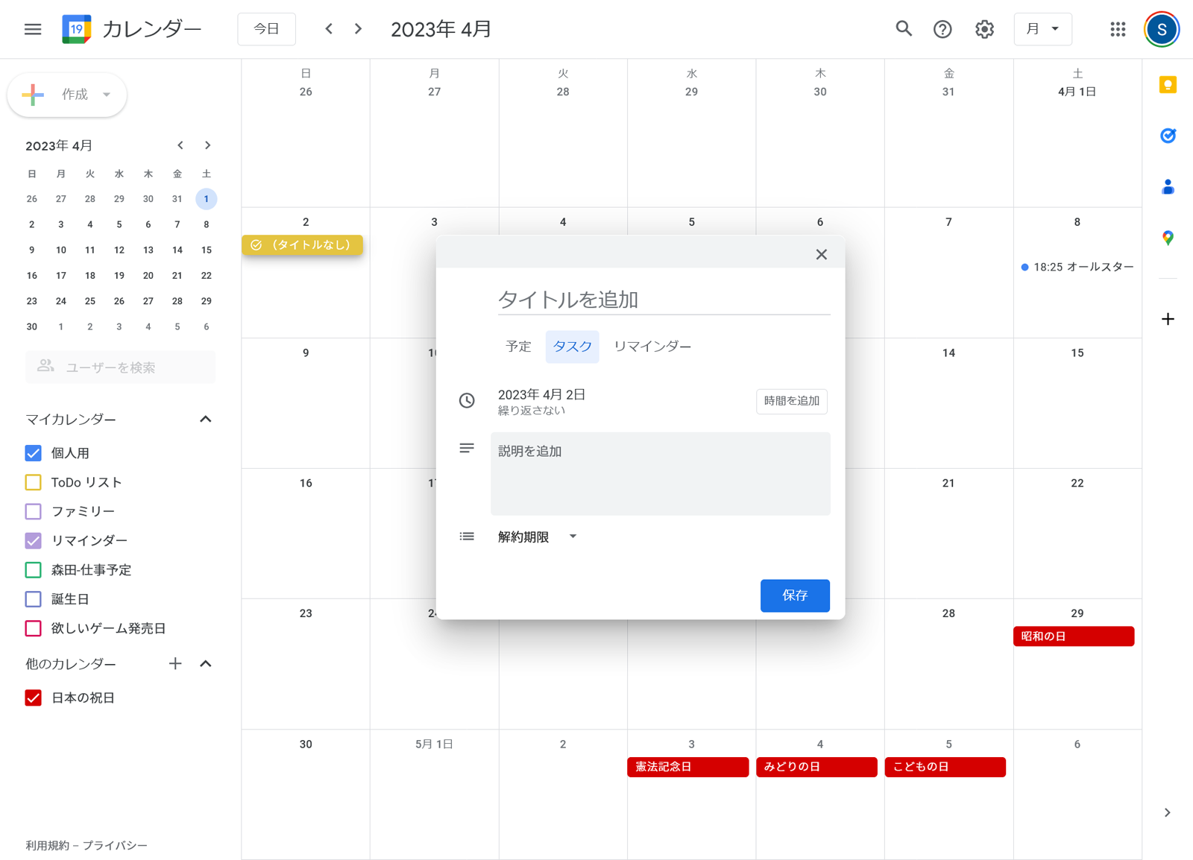Open the main hamburger menu
1193x860 pixels.
click(x=32, y=29)
